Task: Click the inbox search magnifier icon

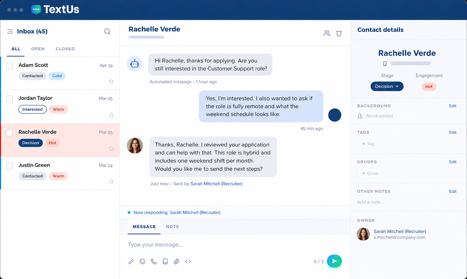Action: pos(107,31)
